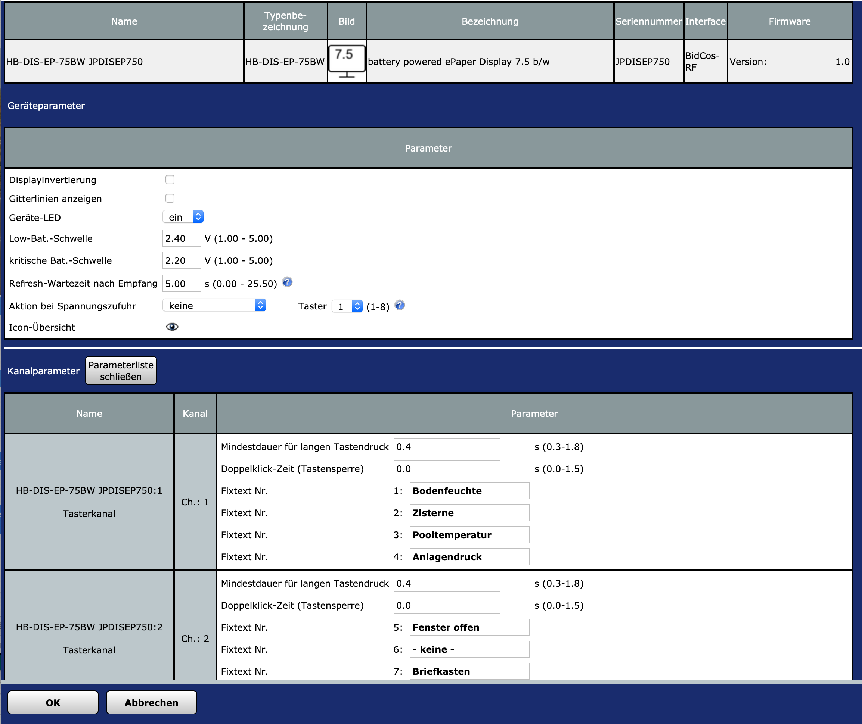Click the Abbrechen button
The width and height of the screenshot is (862, 724).
[x=151, y=702]
